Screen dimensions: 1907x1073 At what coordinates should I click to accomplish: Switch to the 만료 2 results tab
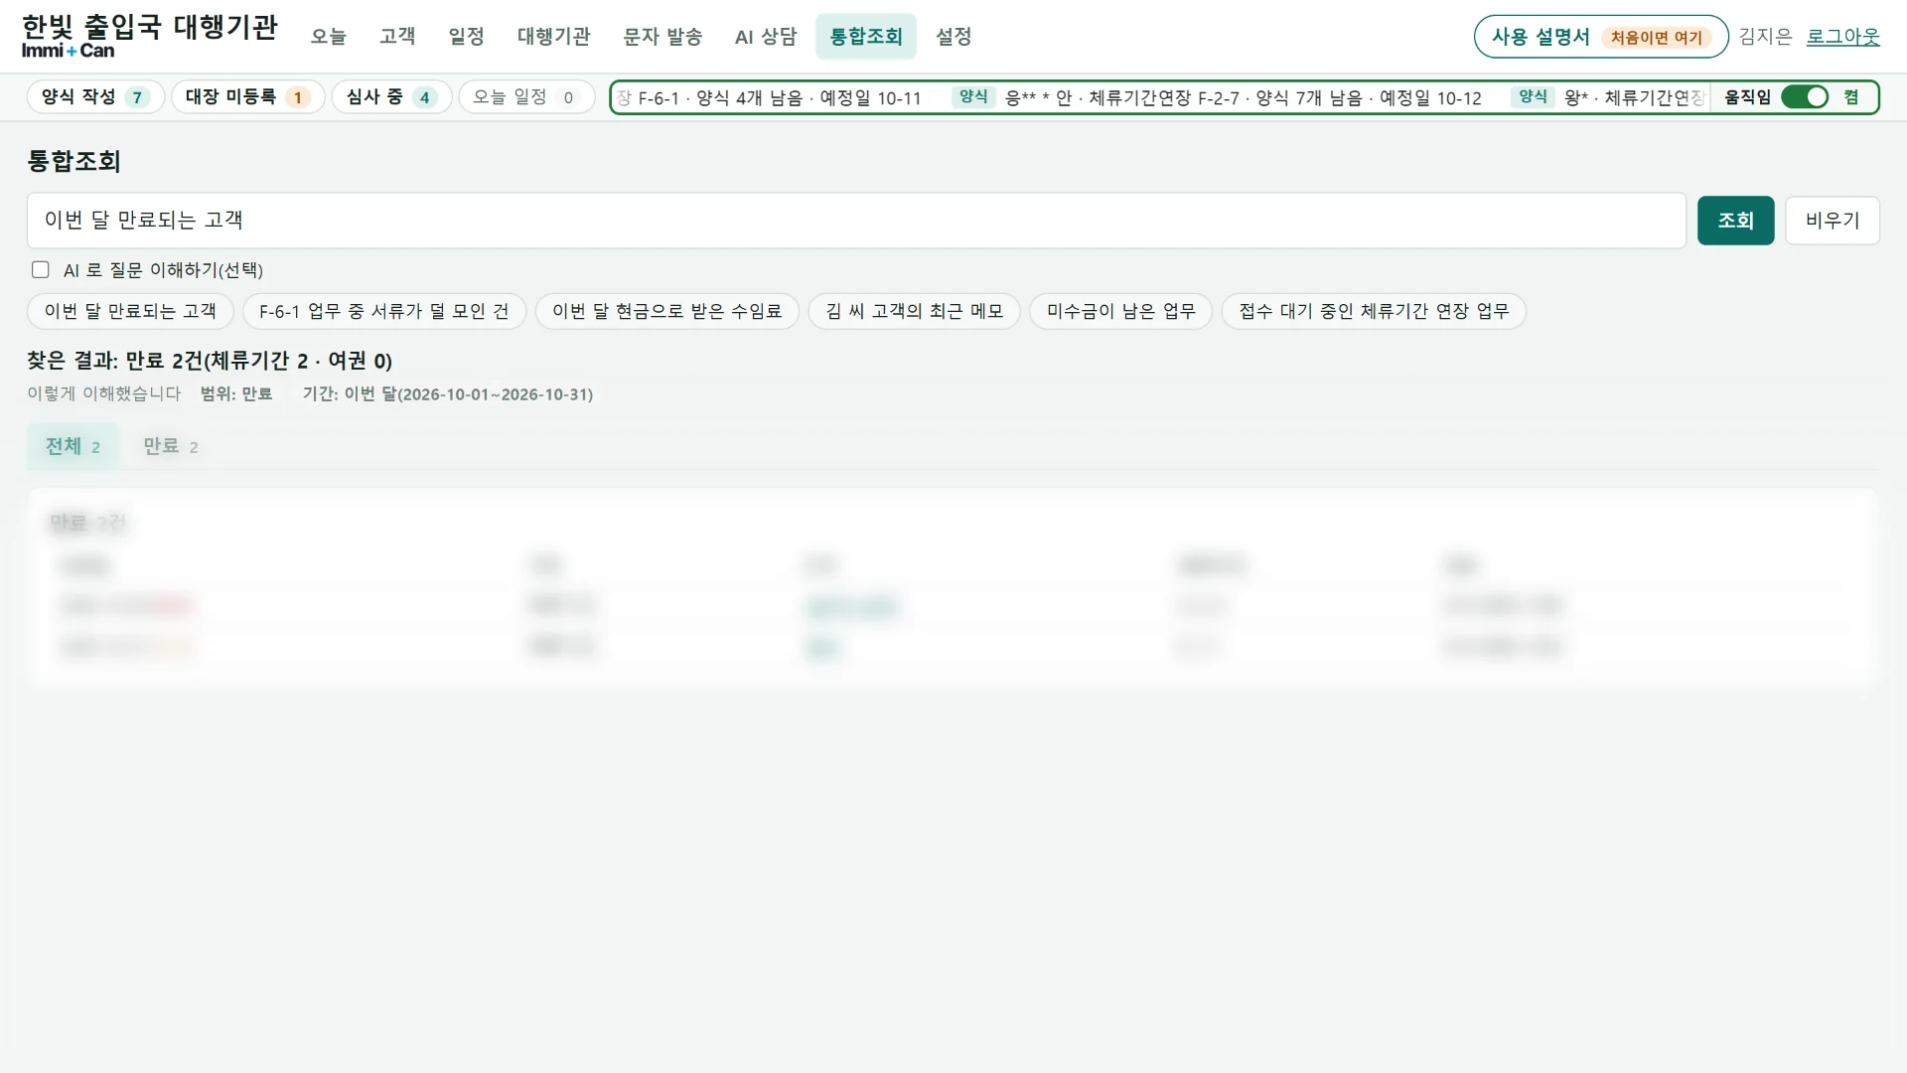pyautogui.click(x=171, y=446)
